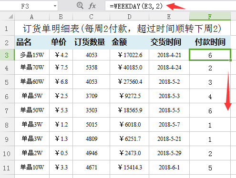
Task: Select row 2 header
Action: coord(7,42)
